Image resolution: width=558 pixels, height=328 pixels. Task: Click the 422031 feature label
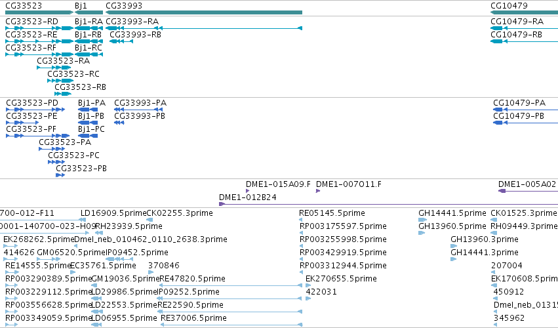(x=321, y=292)
